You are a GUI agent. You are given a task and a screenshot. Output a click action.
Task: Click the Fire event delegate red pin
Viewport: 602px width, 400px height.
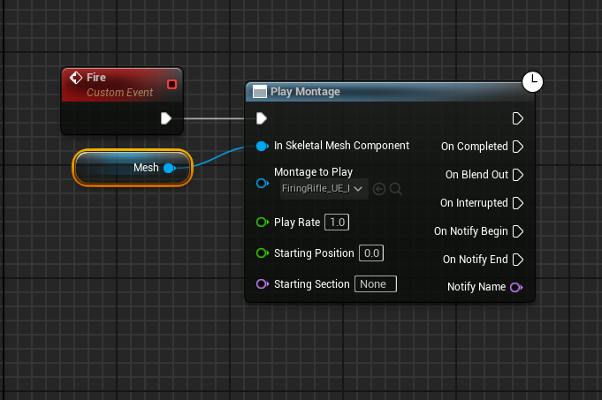tap(172, 85)
